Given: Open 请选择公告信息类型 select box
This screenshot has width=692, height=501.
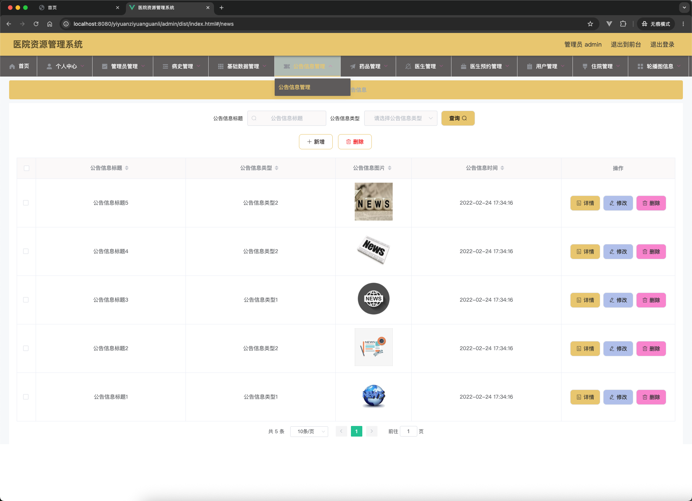Looking at the screenshot, I should tap(401, 118).
